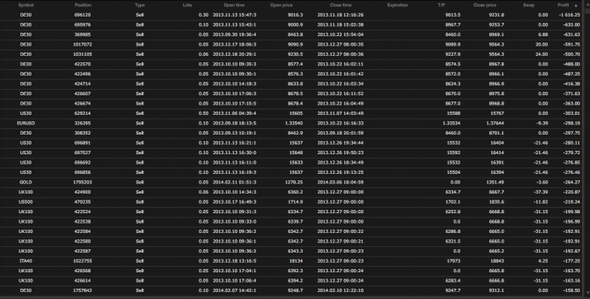590x299 pixels.
Task: Click open price 9016.3
Action: point(295,15)
